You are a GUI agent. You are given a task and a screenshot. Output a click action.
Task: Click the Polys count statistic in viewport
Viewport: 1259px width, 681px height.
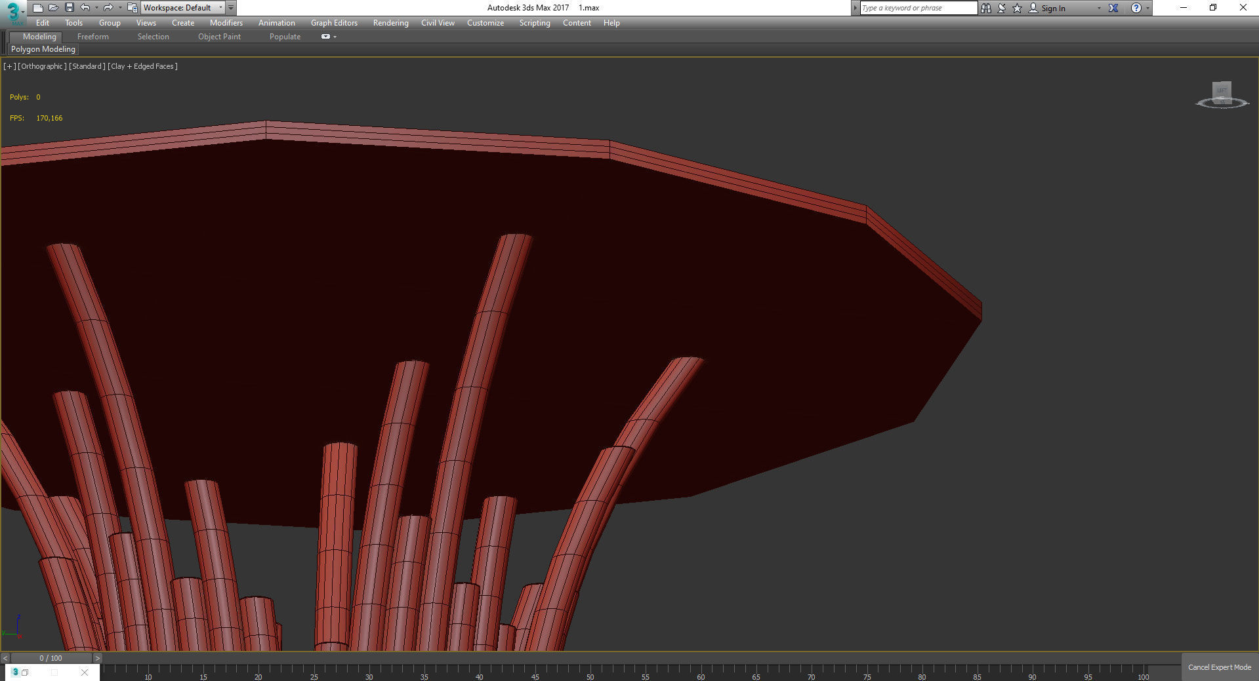pos(25,97)
